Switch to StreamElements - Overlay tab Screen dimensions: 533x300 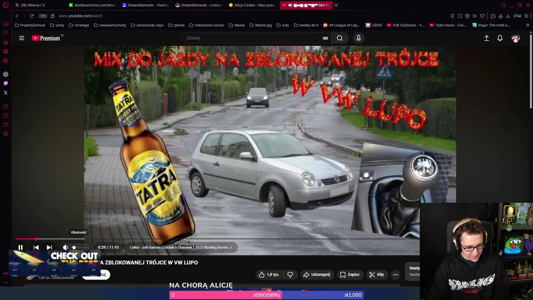point(146,5)
